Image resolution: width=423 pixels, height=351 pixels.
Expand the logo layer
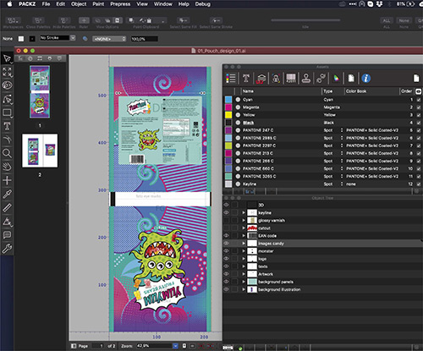click(x=244, y=259)
